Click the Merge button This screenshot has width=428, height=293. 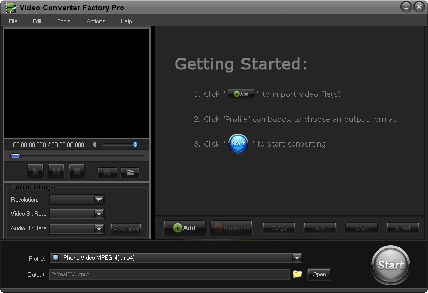(279, 228)
